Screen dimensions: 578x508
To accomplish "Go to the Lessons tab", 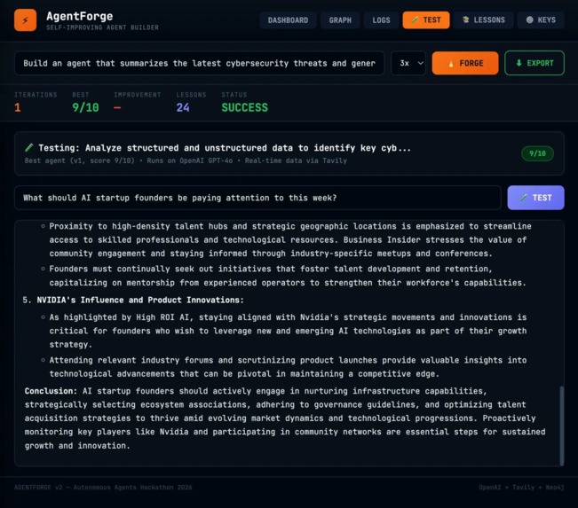I will tap(484, 20).
